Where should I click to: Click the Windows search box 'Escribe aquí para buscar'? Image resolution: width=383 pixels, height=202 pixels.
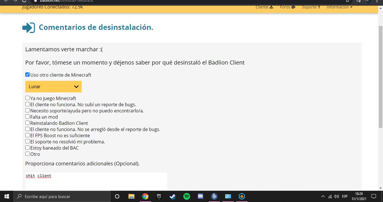click(62, 196)
